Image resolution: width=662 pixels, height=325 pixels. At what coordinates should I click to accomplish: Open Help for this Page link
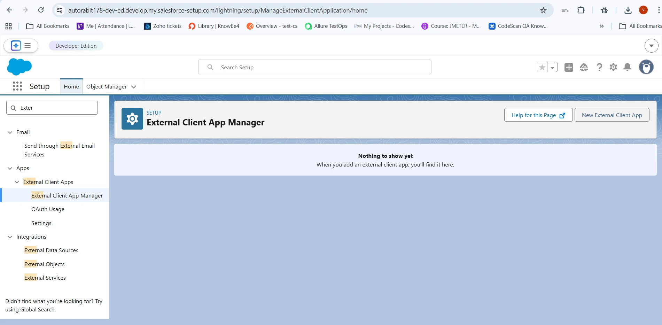point(538,115)
